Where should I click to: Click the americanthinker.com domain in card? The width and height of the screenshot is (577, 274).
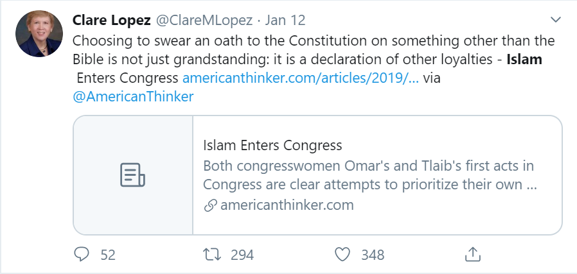click(x=287, y=206)
